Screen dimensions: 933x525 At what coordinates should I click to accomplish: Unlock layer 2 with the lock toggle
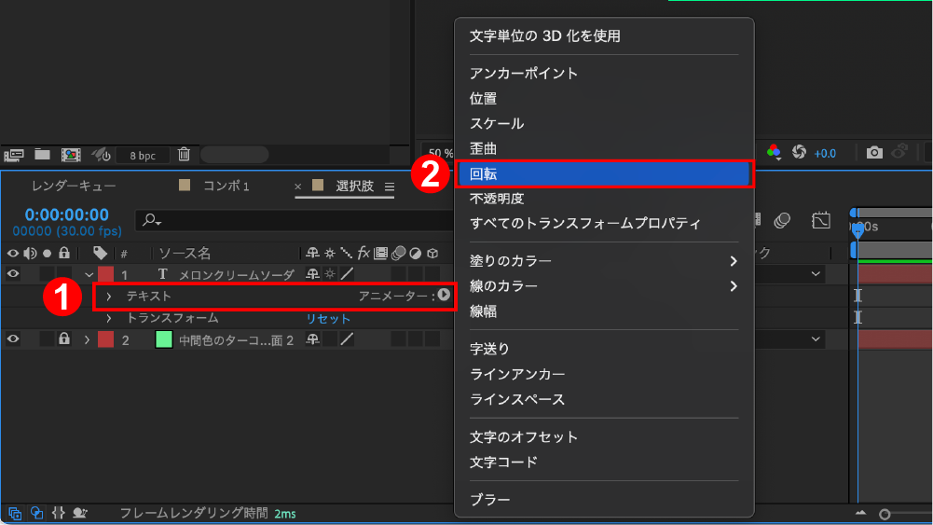pos(64,338)
